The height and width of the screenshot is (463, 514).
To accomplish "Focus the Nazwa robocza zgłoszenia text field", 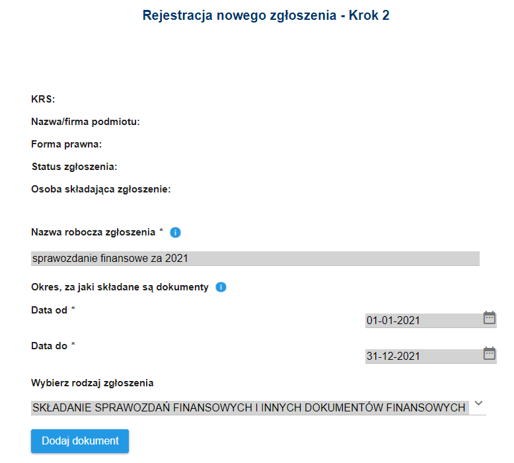I will [255, 259].
